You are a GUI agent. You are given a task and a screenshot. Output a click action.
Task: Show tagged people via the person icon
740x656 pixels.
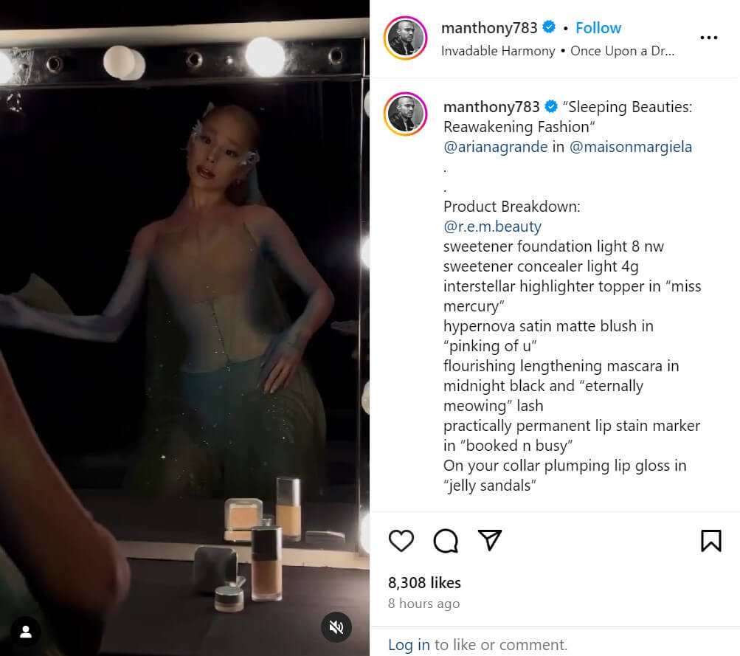click(x=26, y=632)
